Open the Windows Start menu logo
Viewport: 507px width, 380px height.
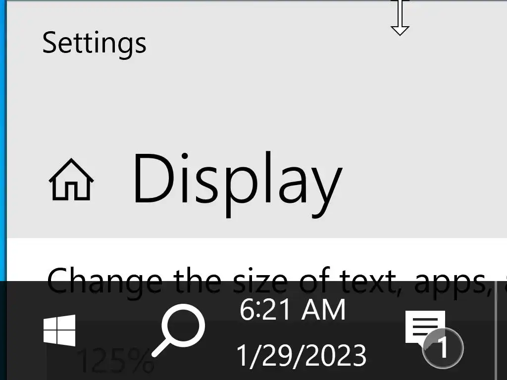click(59, 330)
